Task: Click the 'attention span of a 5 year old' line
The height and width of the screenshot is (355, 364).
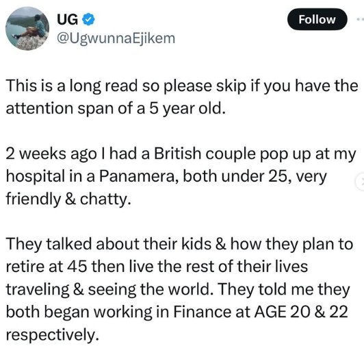Action: [116, 108]
